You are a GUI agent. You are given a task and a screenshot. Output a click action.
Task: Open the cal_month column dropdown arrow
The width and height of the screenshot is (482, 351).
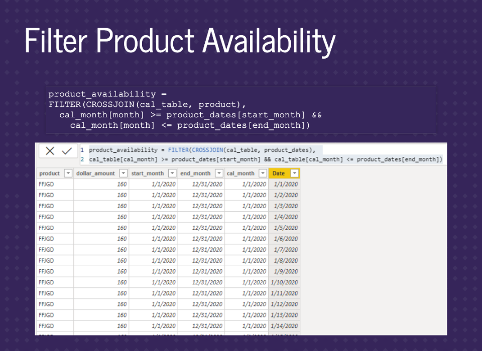coord(263,173)
